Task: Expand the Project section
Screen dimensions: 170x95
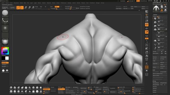Action: click(155, 90)
